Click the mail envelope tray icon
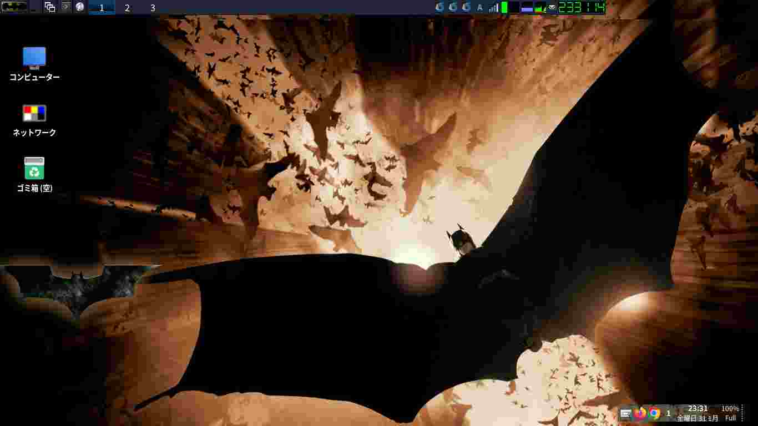The image size is (758, 426). pos(552,7)
